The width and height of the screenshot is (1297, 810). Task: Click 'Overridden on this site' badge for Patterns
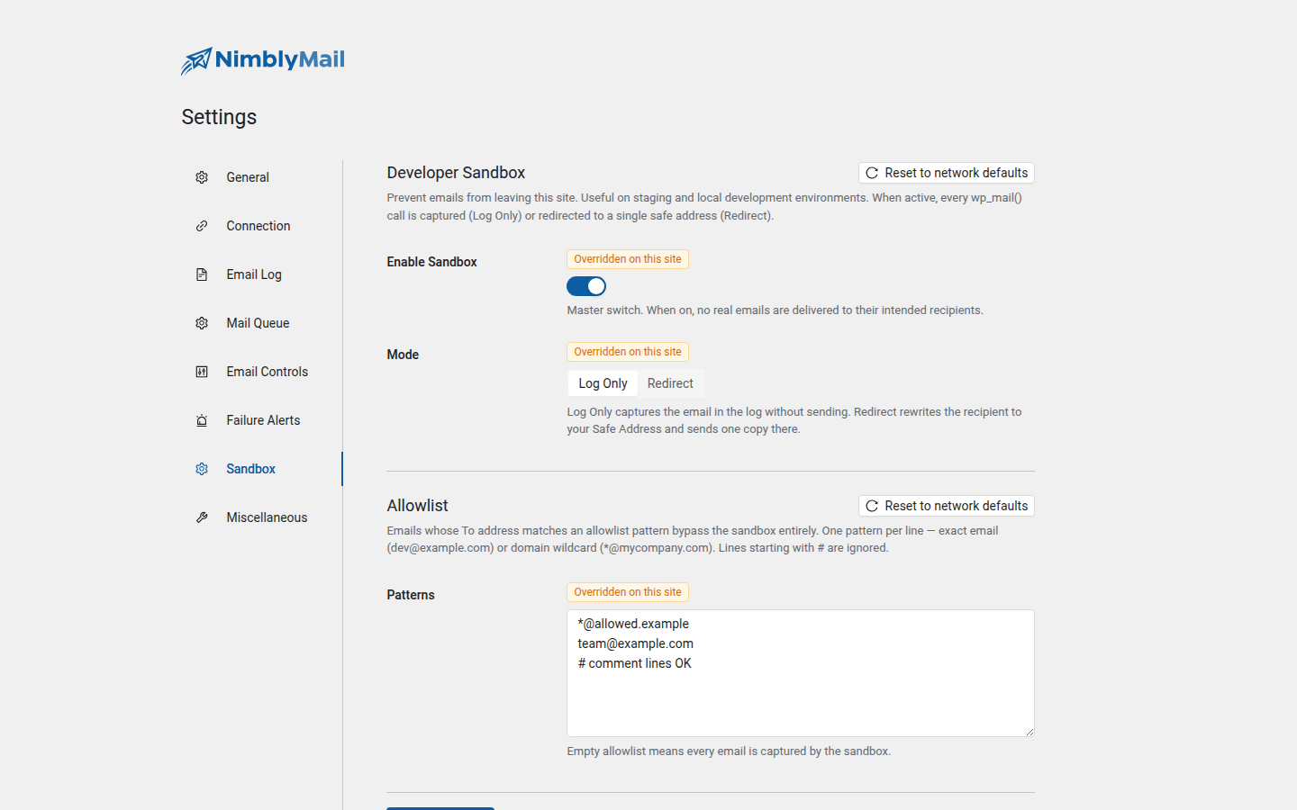pyautogui.click(x=628, y=592)
